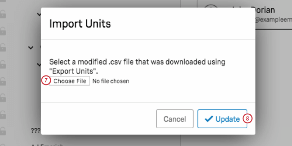Select the ??? unit in the hierarchy
292x146 pixels.
[36, 131]
